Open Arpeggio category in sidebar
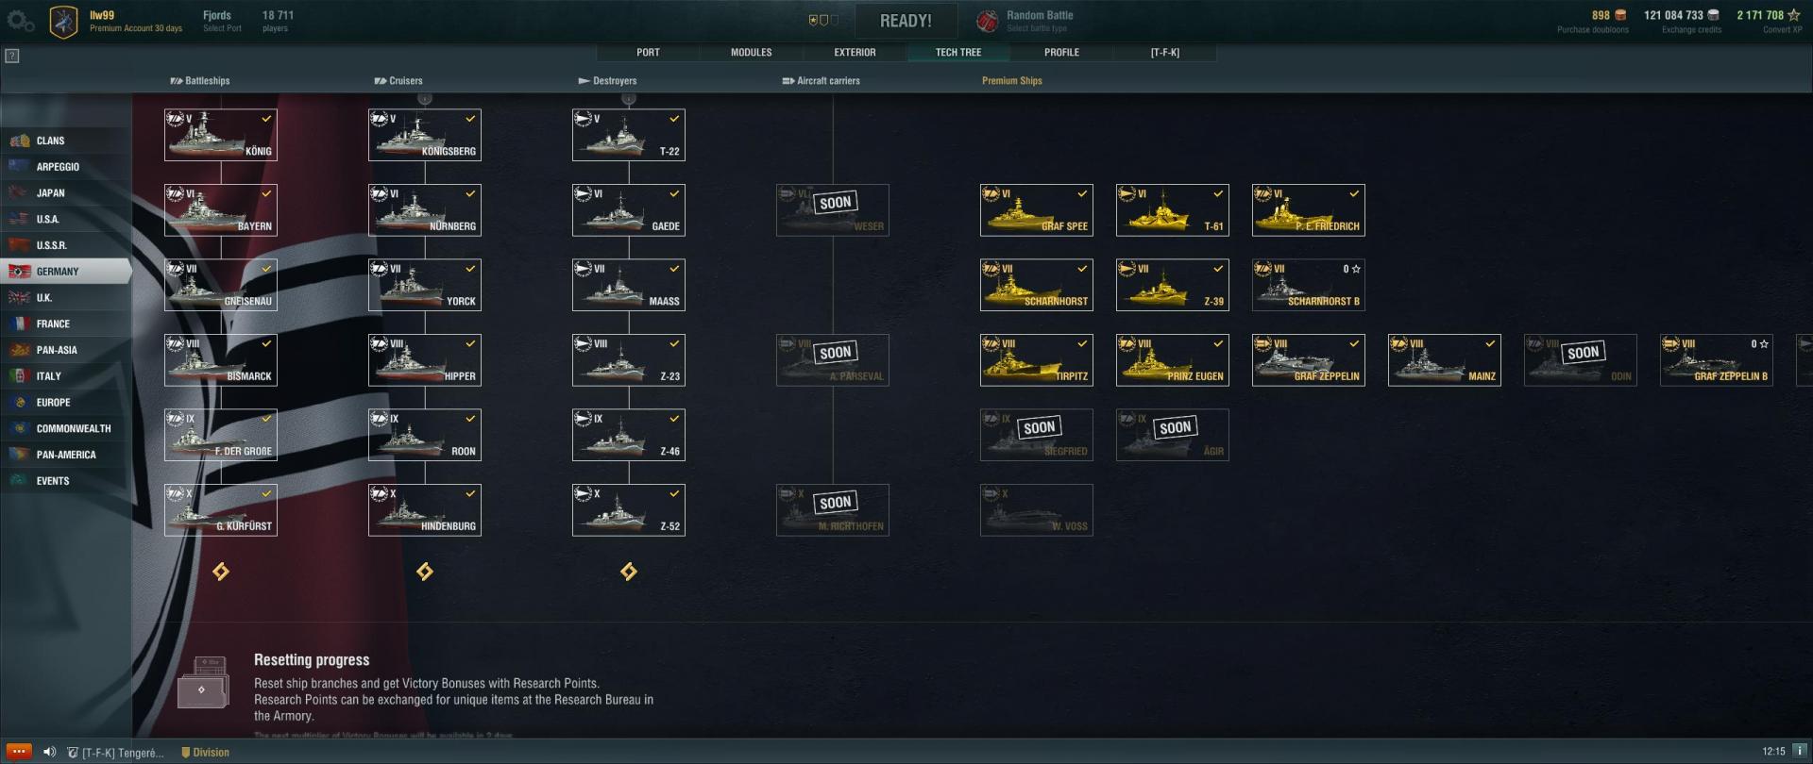This screenshot has height=764, width=1813. pyautogui.click(x=66, y=167)
